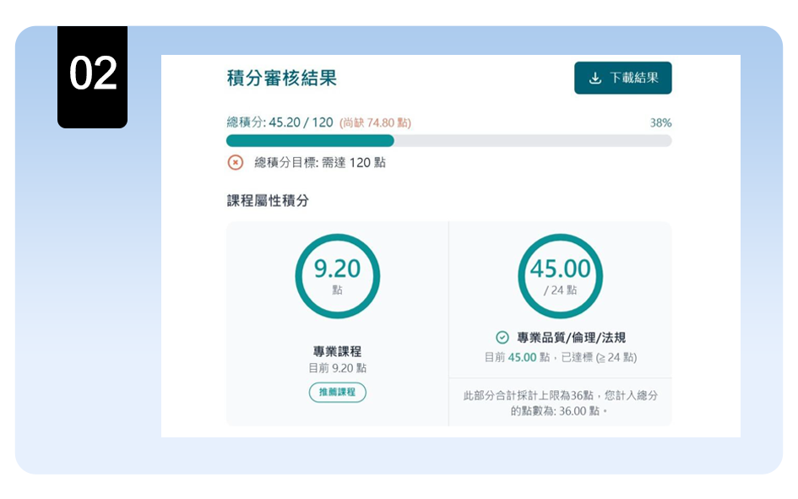The width and height of the screenshot is (798, 499).
Task: Click the 38% percentage label
Action: [660, 122]
